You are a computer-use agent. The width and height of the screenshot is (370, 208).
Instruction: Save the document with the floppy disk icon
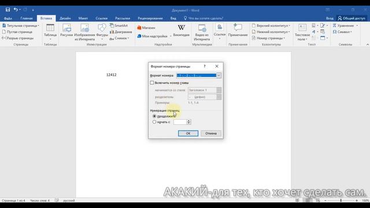point(8,10)
